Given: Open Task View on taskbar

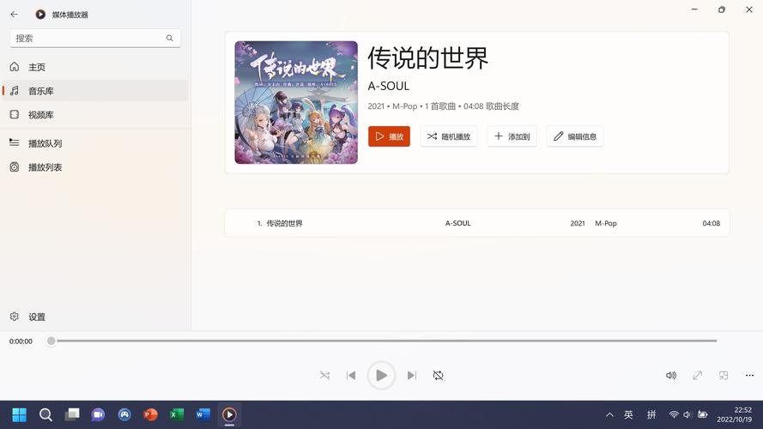Looking at the screenshot, I should pos(72,414).
